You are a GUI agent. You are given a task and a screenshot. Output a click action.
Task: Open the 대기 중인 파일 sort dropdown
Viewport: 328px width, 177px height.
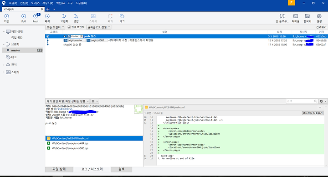tap(67, 101)
